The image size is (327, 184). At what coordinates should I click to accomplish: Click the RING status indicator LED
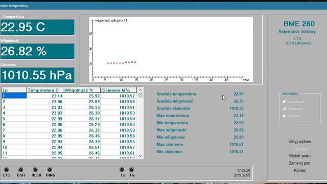tap(50, 170)
